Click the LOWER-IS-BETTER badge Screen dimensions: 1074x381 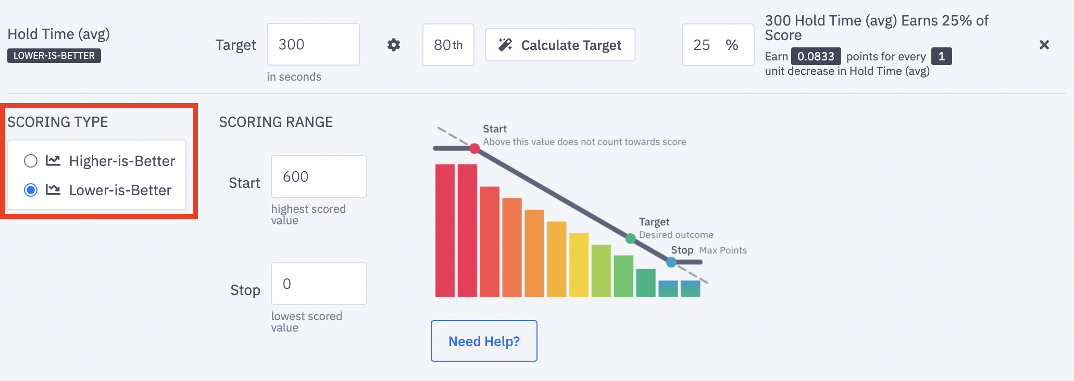pyautogui.click(x=54, y=56)
